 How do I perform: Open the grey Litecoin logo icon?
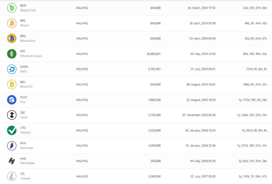click(x=12, y=176)
